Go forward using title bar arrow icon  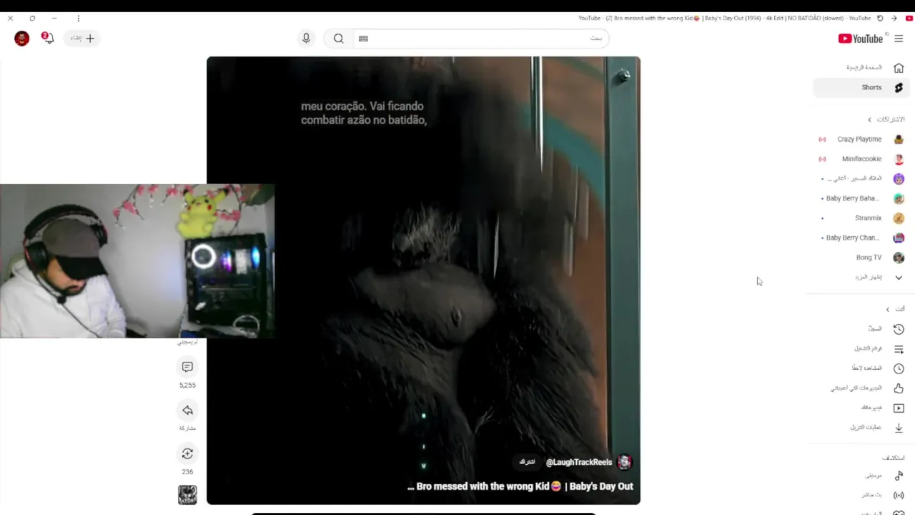point(894,18)
